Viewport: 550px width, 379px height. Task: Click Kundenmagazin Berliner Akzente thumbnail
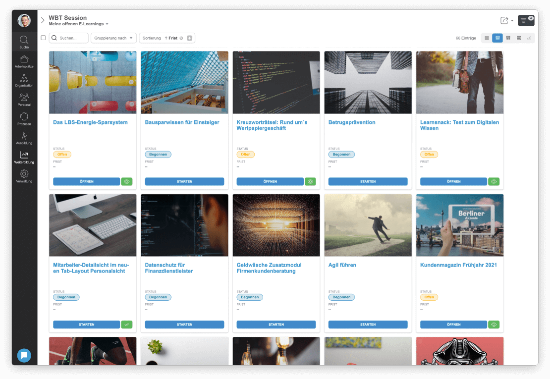point(459,225)
